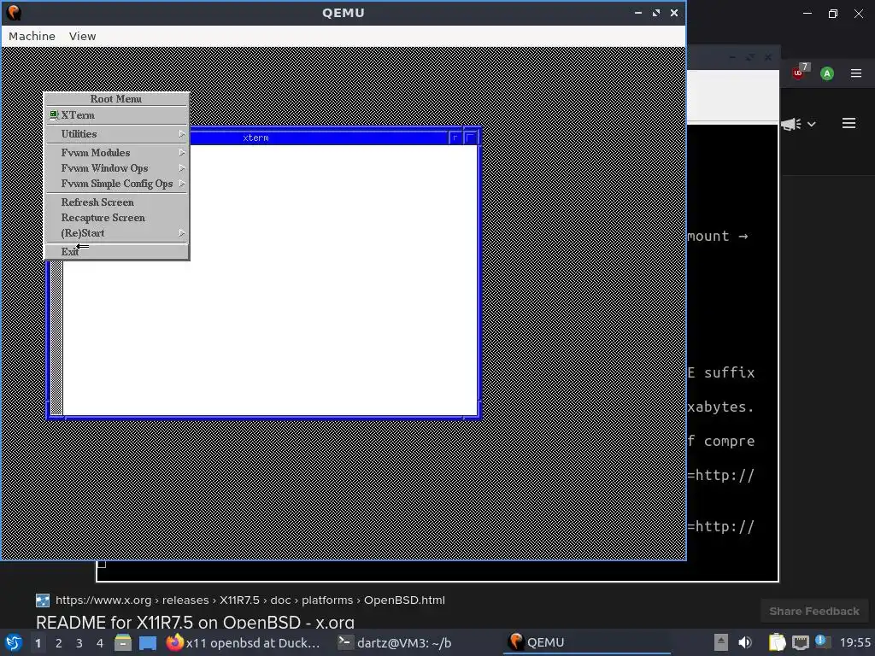This screenshot has width=875, height=656.
Task: Click the megaphone icon in the browser
Action: point(790,124)
